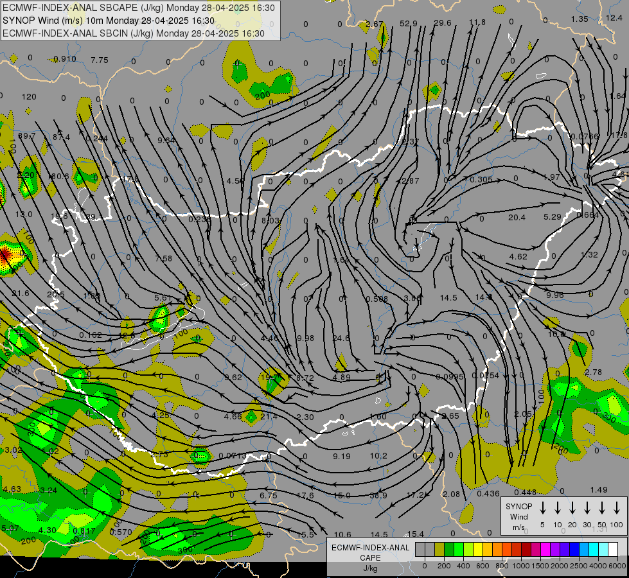Click map value '4.63' at lower left
The image size is (629, 578).
click(12, 489)
